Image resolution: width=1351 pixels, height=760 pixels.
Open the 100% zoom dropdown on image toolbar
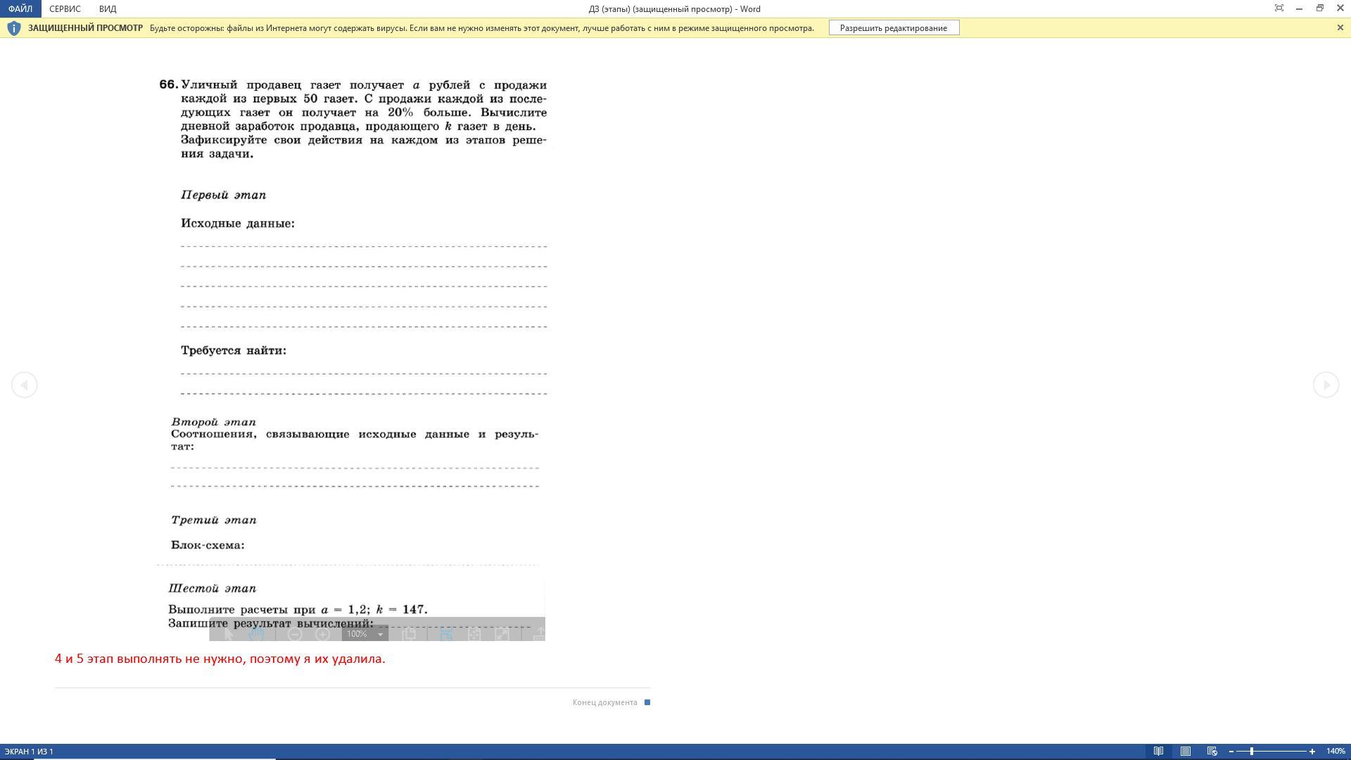(x=381, y=634)
